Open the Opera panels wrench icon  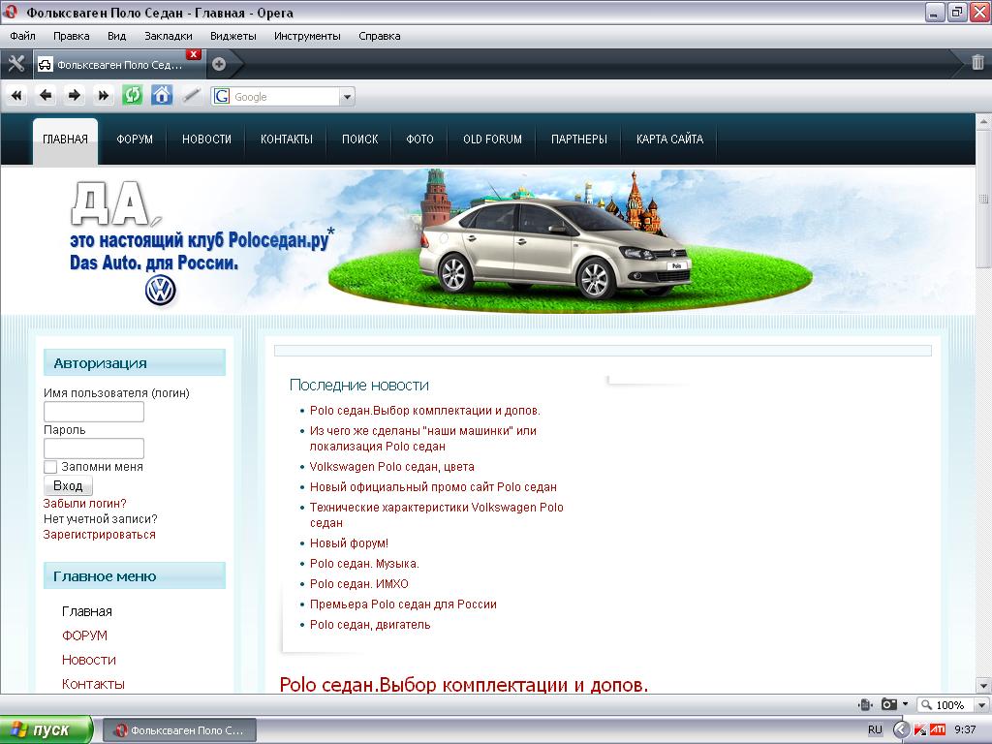pyautogui.click(x=15, y=64)
